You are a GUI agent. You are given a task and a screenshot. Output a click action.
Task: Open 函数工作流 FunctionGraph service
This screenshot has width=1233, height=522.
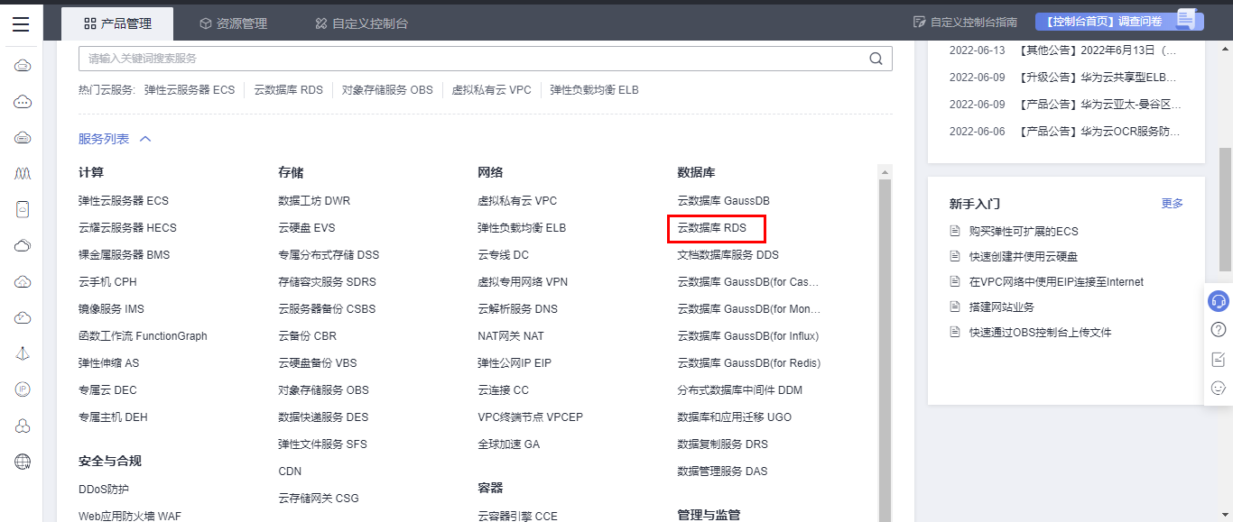[143, 335]
